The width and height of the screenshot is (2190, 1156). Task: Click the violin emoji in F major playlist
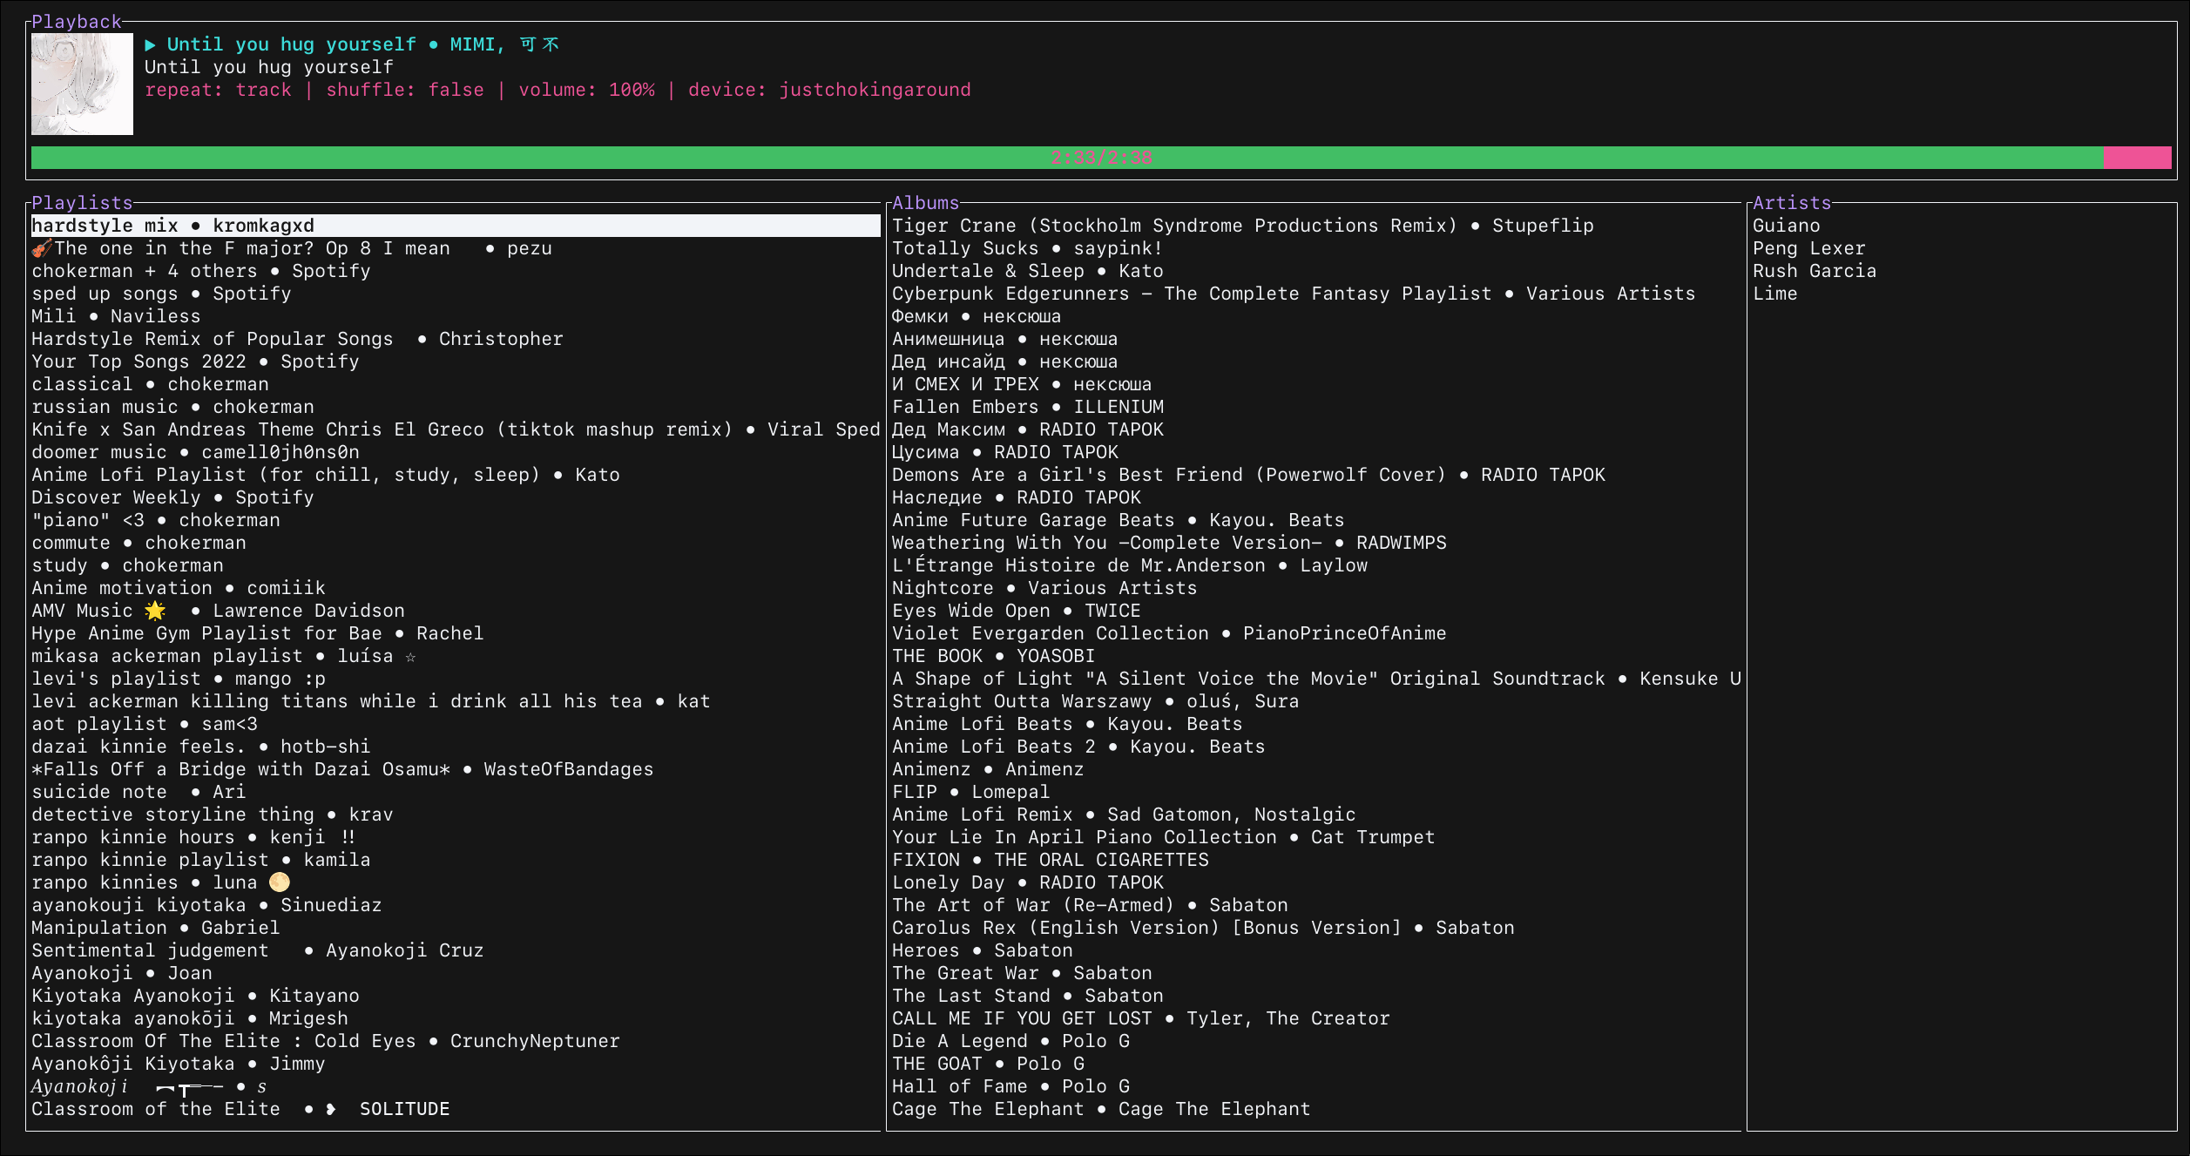point(42,249)
